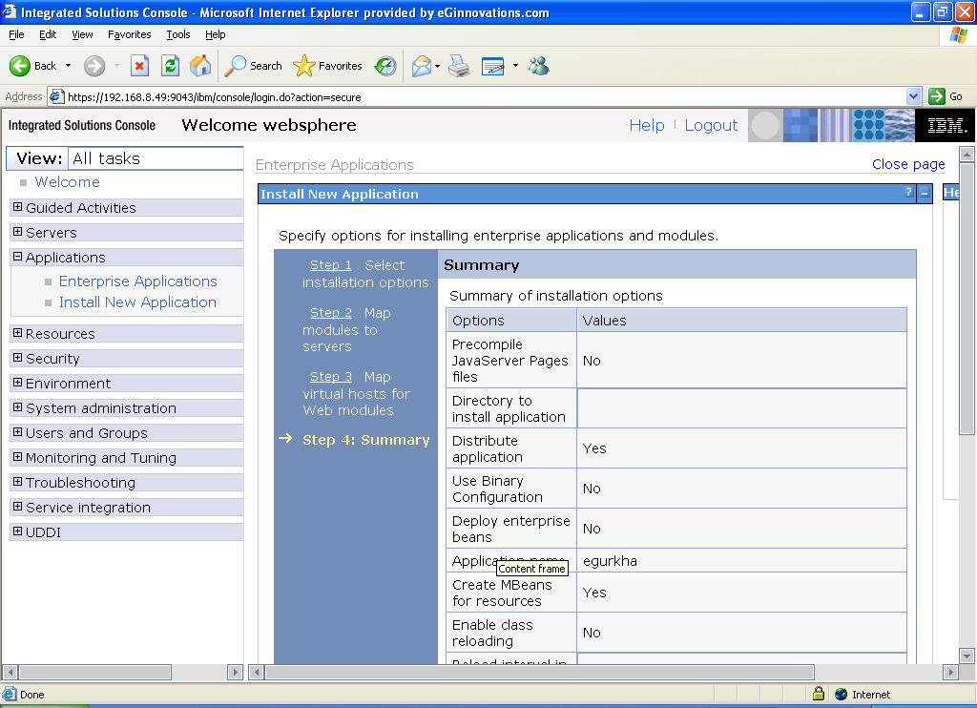Expand System administration node
The height and width of the screenshot is (708, 977).
17,407
